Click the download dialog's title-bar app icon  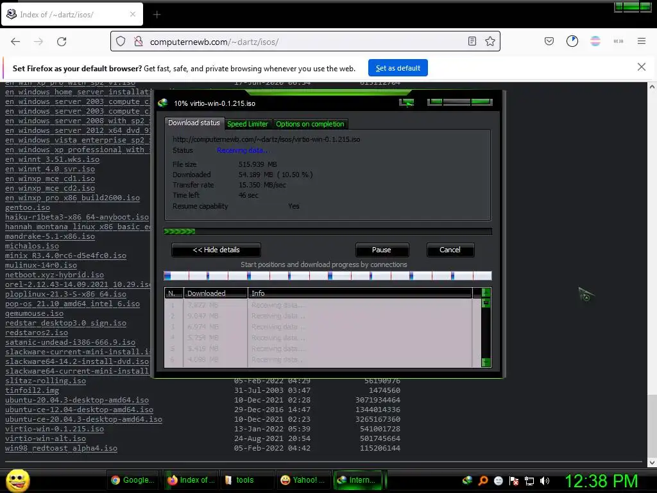click(x=163, y=103)
